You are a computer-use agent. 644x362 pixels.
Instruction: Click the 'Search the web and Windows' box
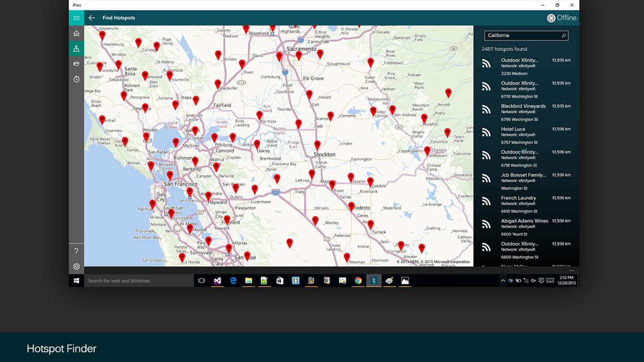point(139,281)
